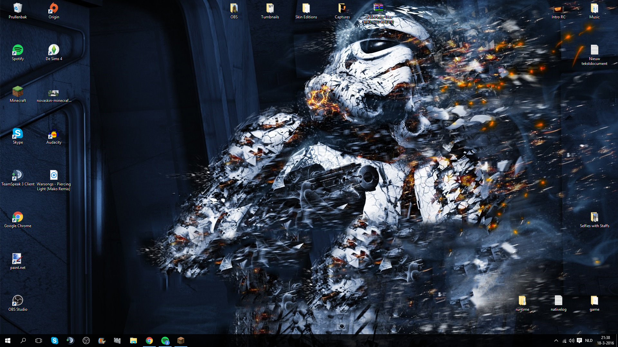Launch Movie Maker from the taskbar
Image resolution: width=618 pixels, height=347 pixels.
(102, 341)
